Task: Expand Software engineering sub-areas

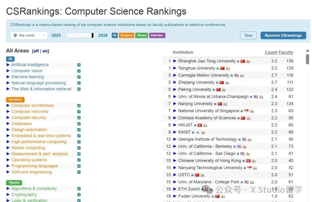Action: (8, 172)
